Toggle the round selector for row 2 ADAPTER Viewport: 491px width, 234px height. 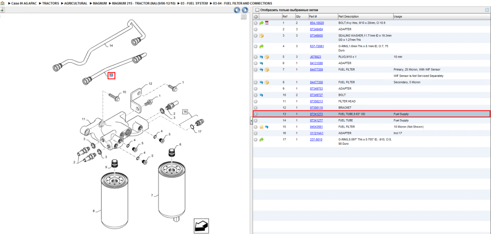click(255, 29)
